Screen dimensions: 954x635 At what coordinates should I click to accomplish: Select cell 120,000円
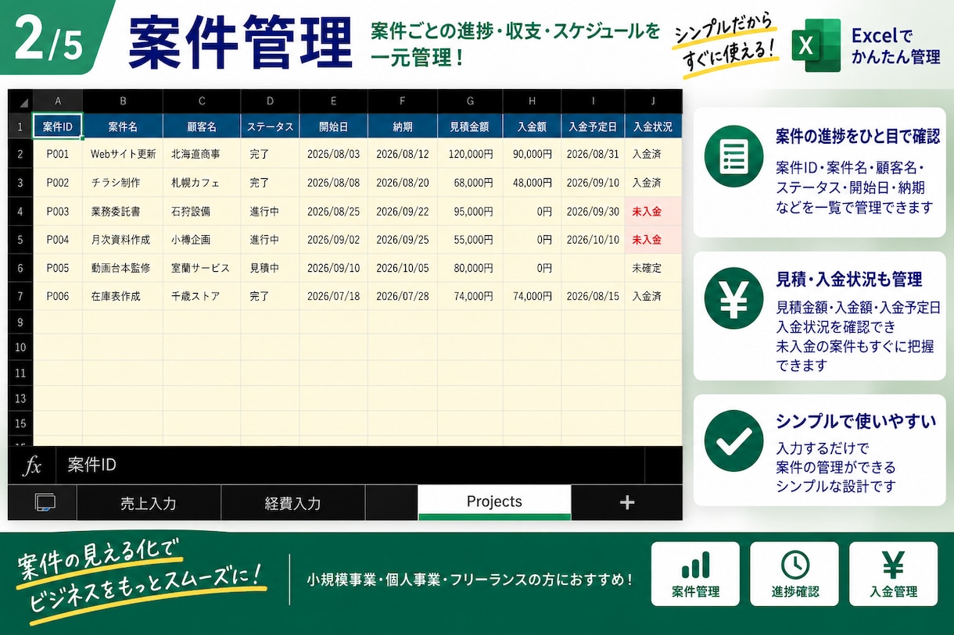[470, 154]
